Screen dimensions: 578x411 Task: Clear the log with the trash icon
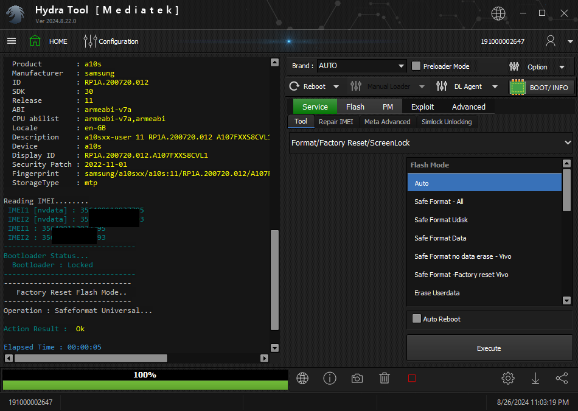click(385, 378)
